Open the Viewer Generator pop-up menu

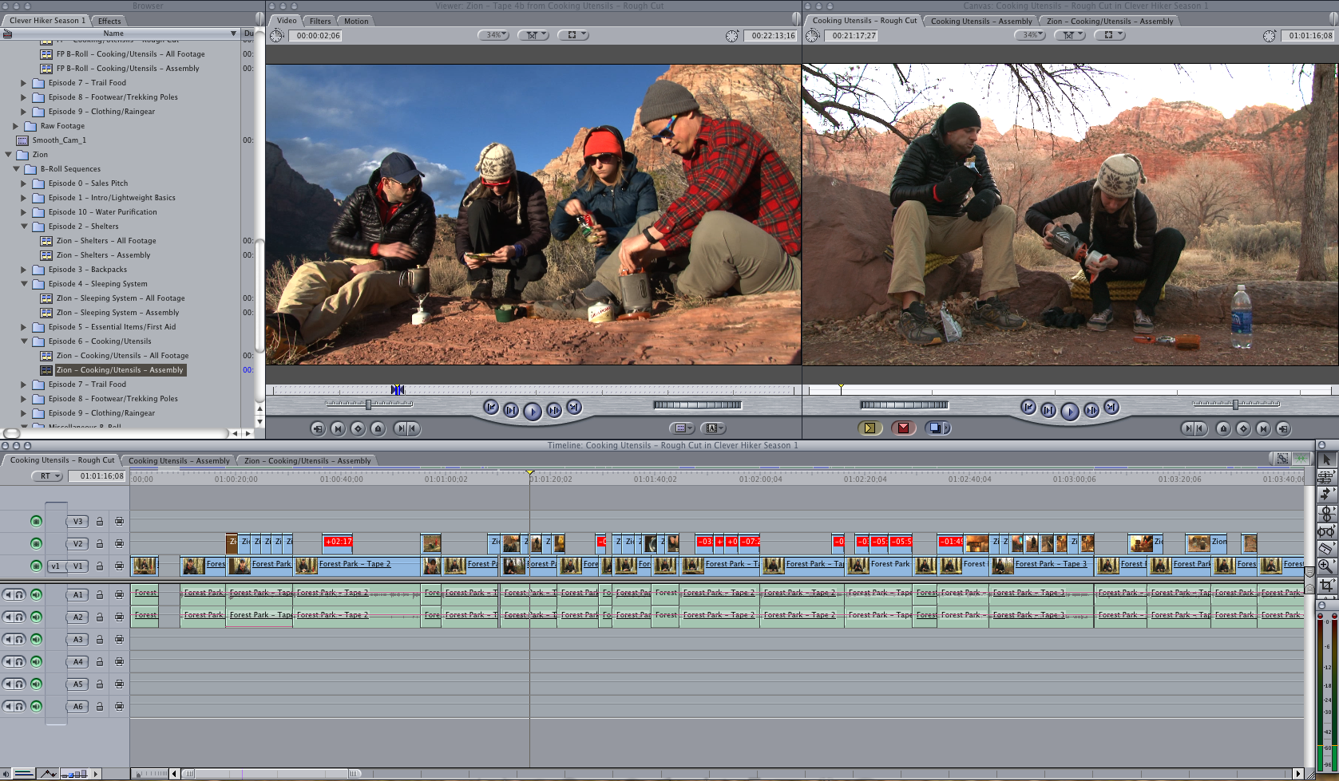[713, 428]
